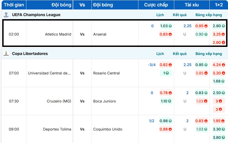Open Copa Libertadores Bảng xếp hạng link
The width and height of the screenshot is (228, 143).
(209, 54)
